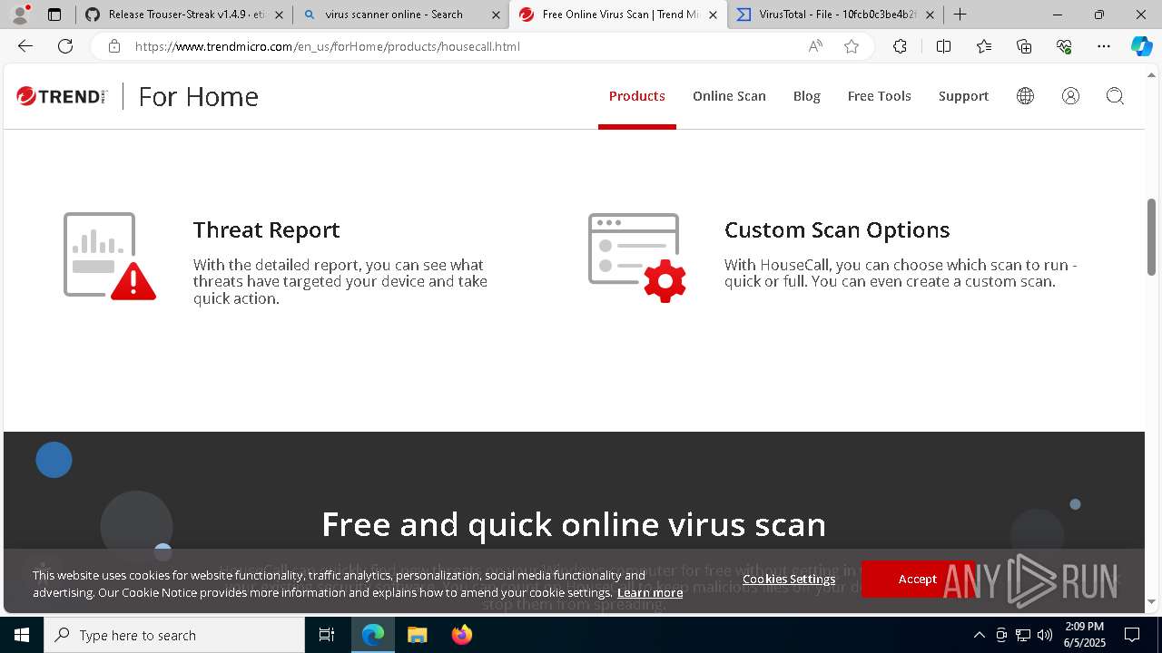1162x653 pixels.
Task: Open the Blog menu item
Action: click(806, 96)
